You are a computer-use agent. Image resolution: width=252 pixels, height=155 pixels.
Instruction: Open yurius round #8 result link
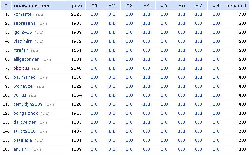tap(216, 95)
